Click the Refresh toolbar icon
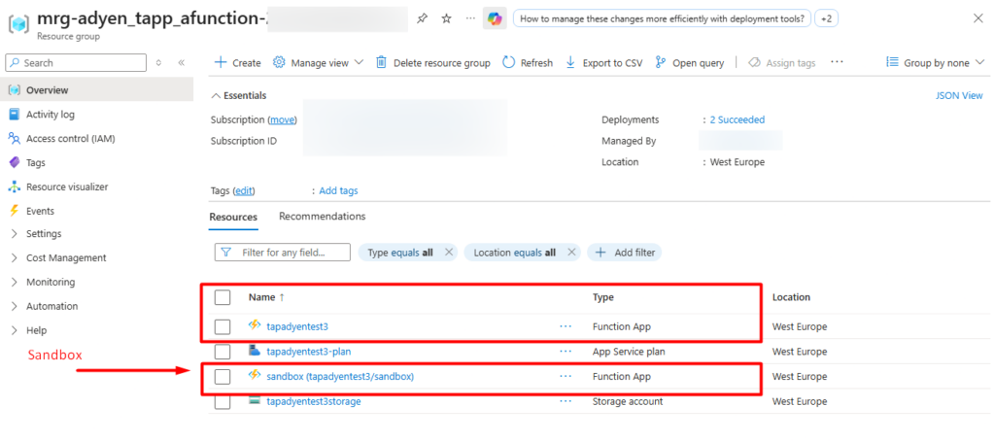The width and height of the screenshot is (995, 441). 509,63
